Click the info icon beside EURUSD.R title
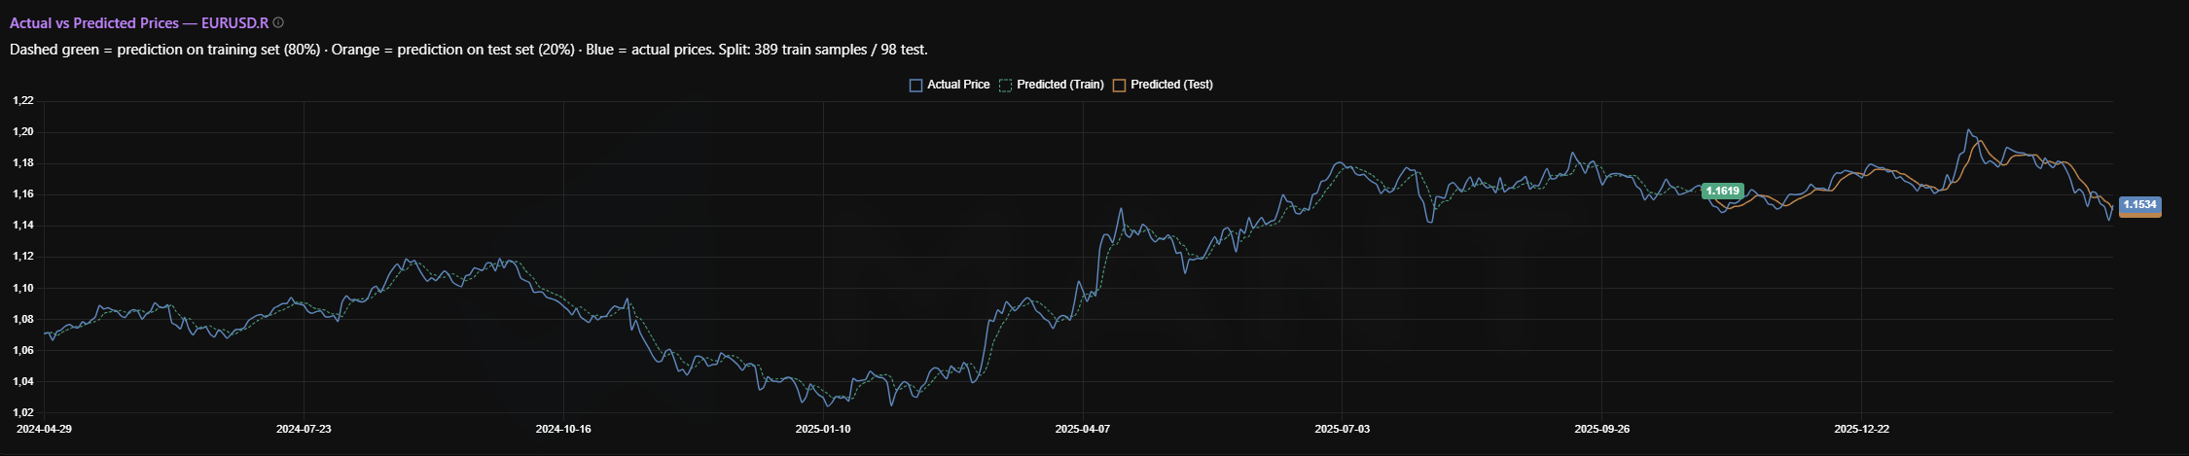Viewport: 2189px width, 456px height. pyautogui.click(x=278, y=22)
